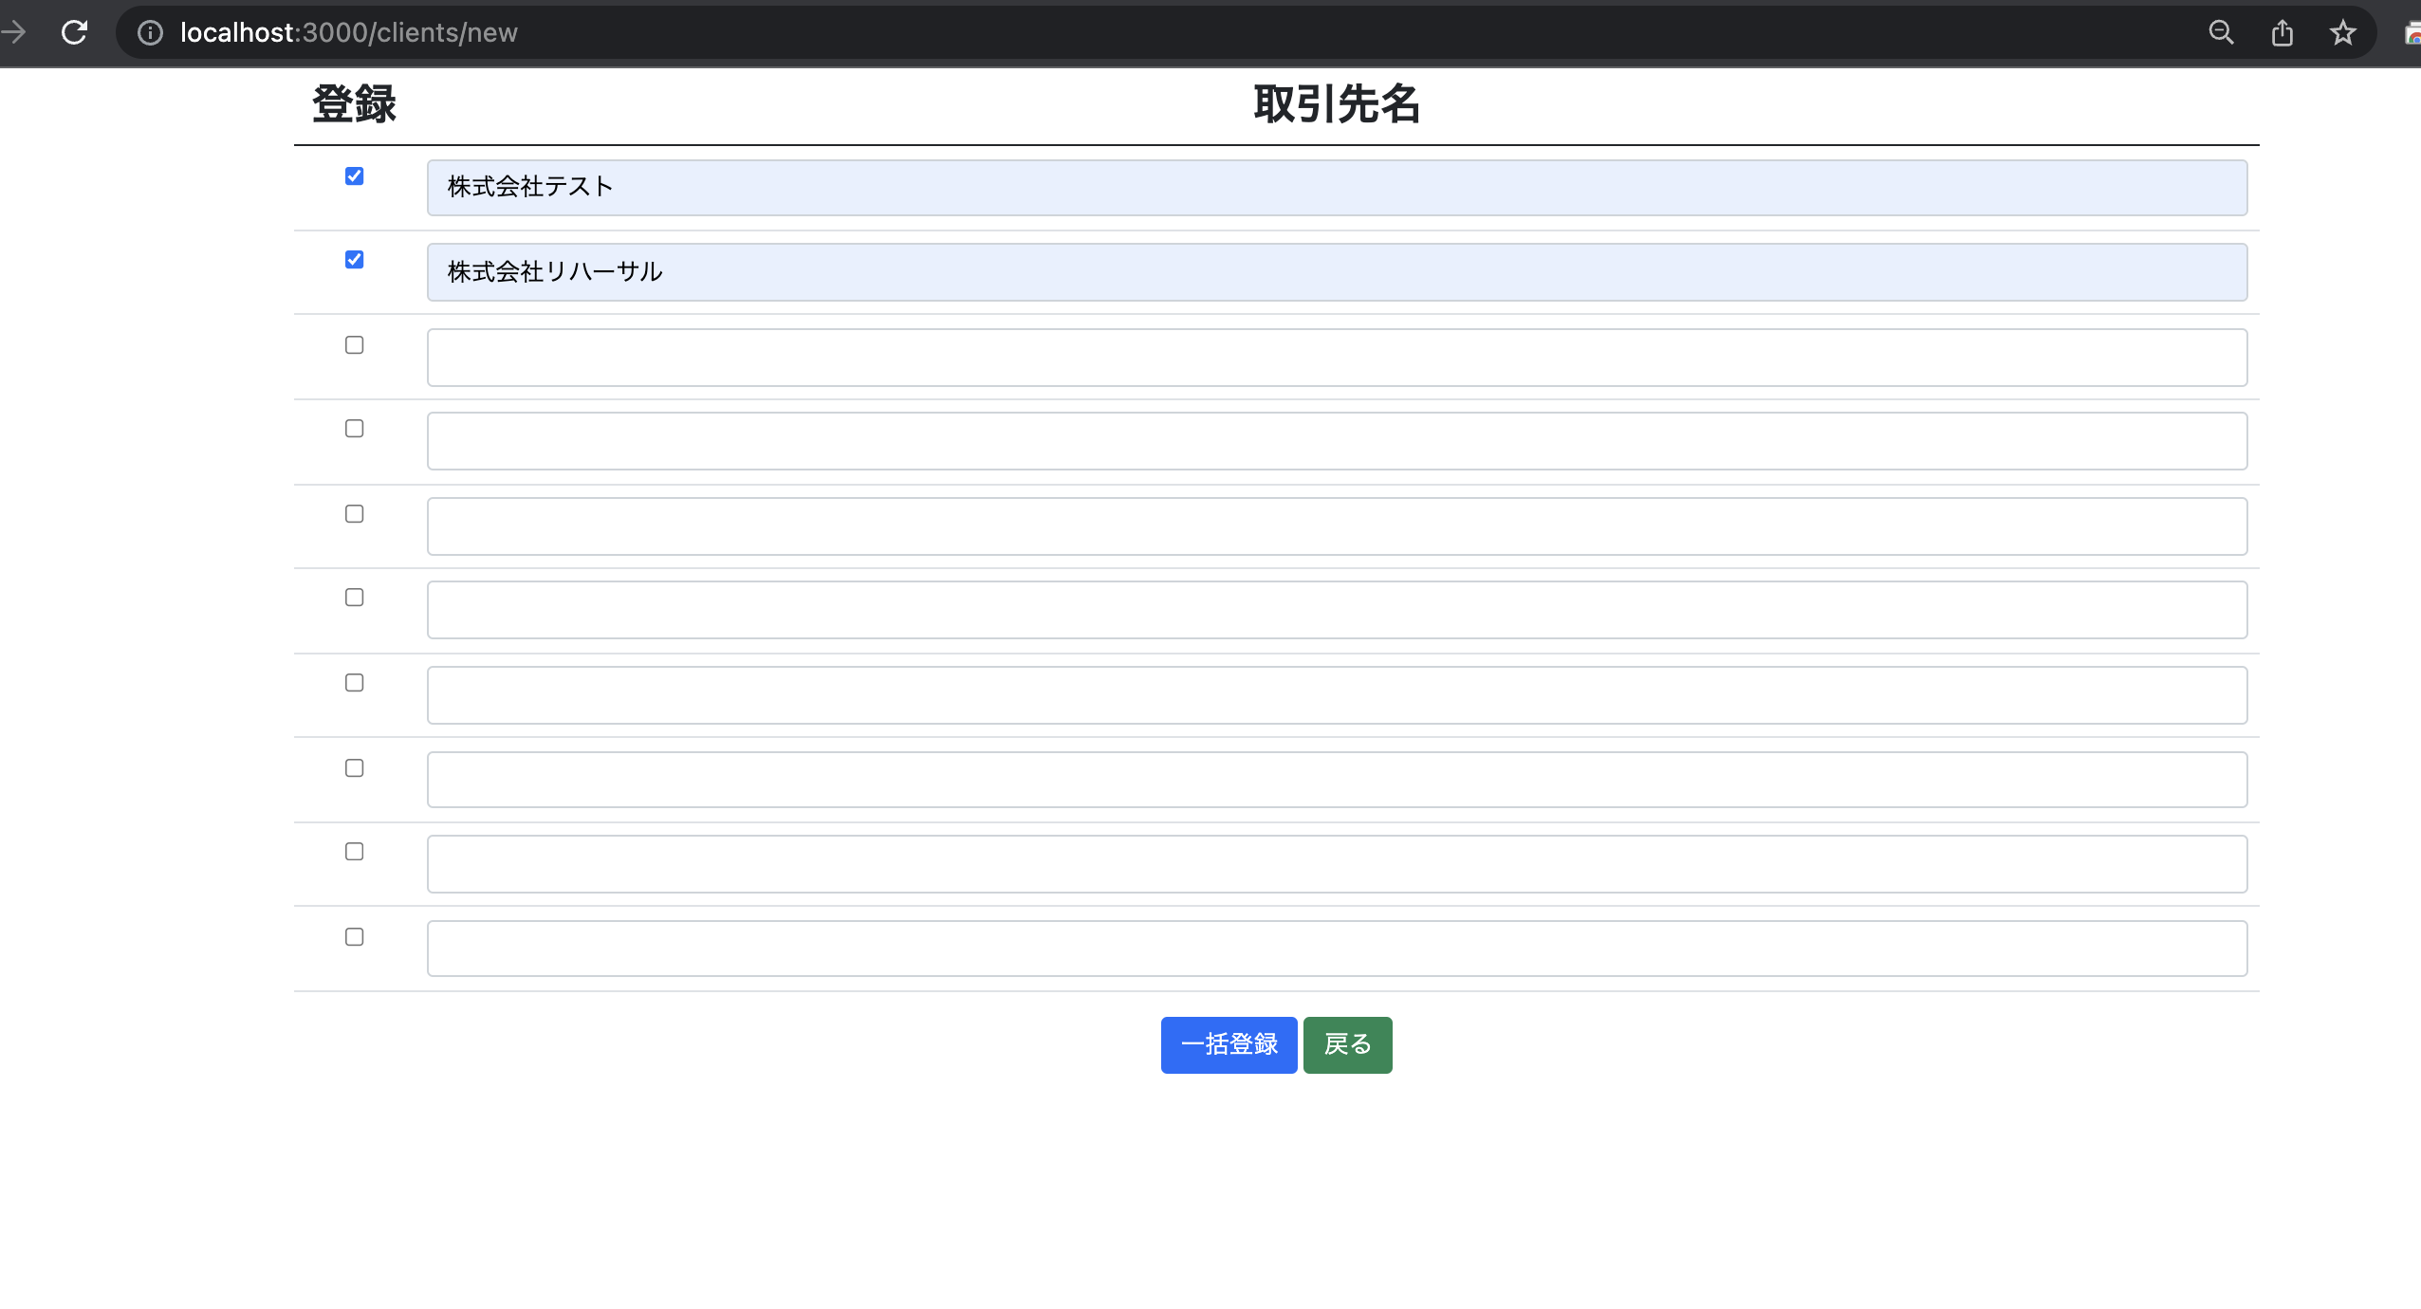This screenshot has width=2421, height=1309.
Task: Click the empty sixth client name field
Action: tap(1337, 610)
